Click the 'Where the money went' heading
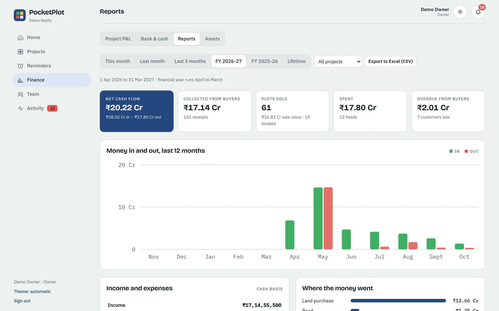The width and height of the screenshot is (499, 311). pyautogui.click(x=337, y=288)
